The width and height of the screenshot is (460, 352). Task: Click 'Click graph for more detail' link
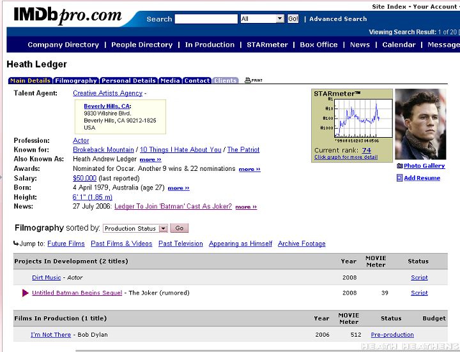pos(346,158)
